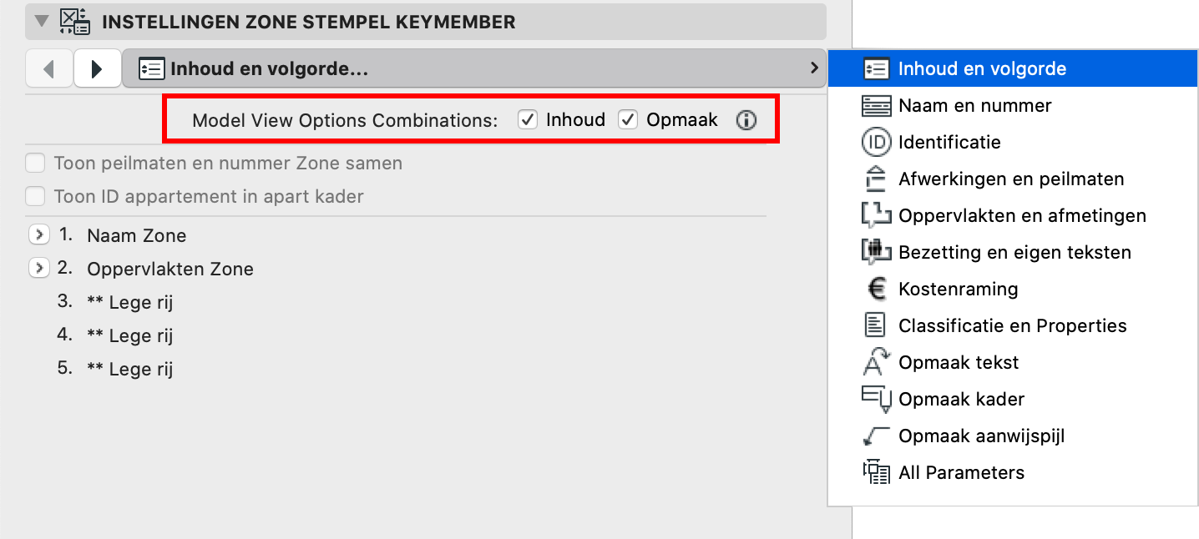Screen dimensions: 1199x539
Task: Click the All Parameters icon
Action: coord(876,472)
